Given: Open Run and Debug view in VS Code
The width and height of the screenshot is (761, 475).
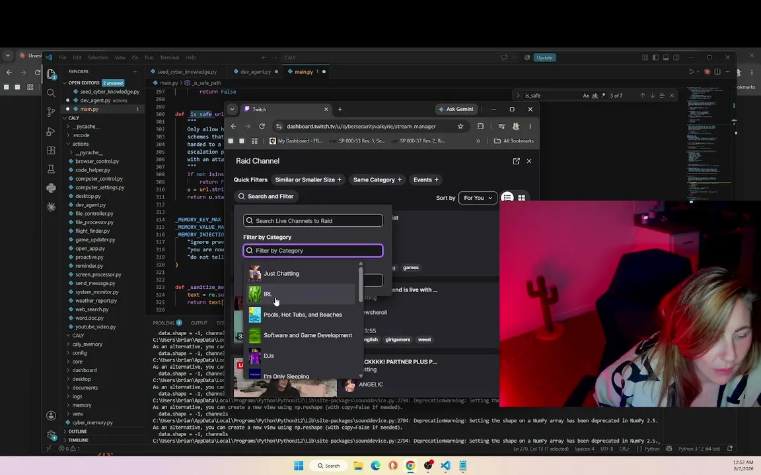Looking at the screenshot, I should point(51,131).
